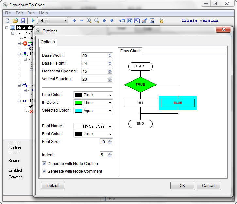Click the START node in preview
237x204 pixels.
(140, 66)
